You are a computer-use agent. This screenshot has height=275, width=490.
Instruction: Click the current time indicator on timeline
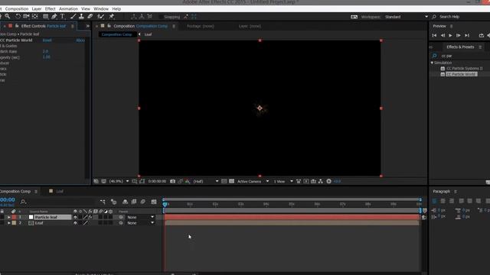(165, 204)
